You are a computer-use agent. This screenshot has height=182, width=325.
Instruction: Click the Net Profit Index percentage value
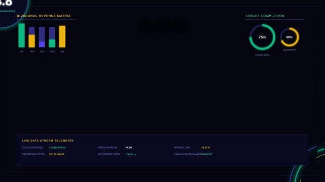pyautogui.click(x=130, y=154)
